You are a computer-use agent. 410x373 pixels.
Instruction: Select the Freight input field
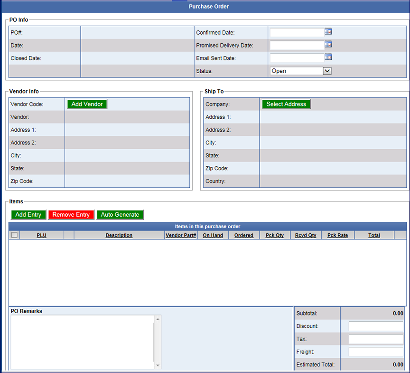375,352
